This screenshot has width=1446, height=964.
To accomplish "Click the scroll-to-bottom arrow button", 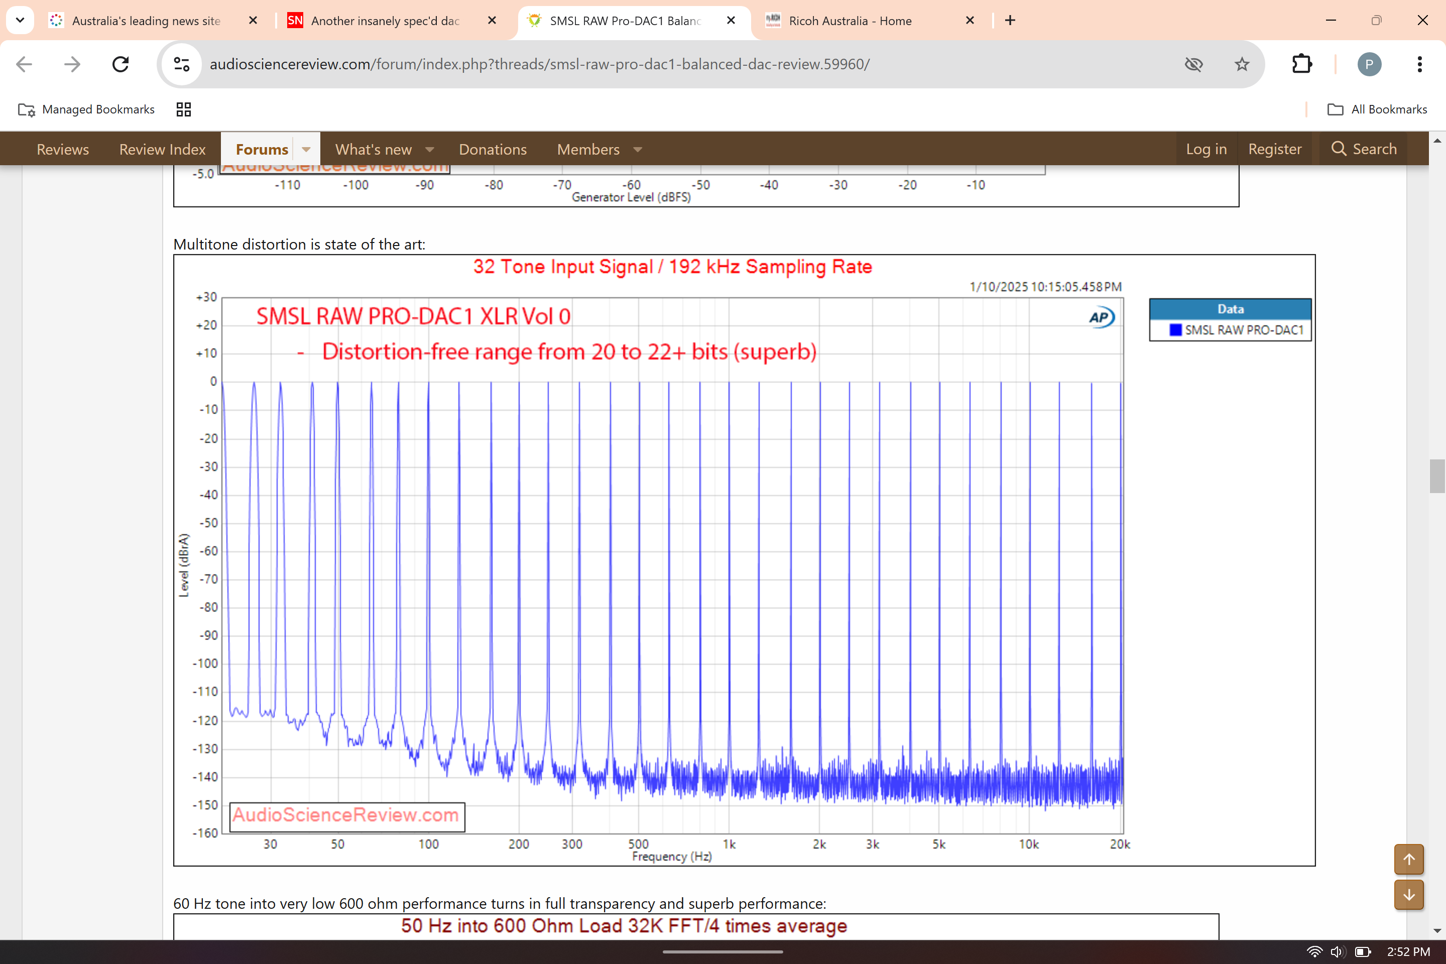I will click(x=1408, y=895).
